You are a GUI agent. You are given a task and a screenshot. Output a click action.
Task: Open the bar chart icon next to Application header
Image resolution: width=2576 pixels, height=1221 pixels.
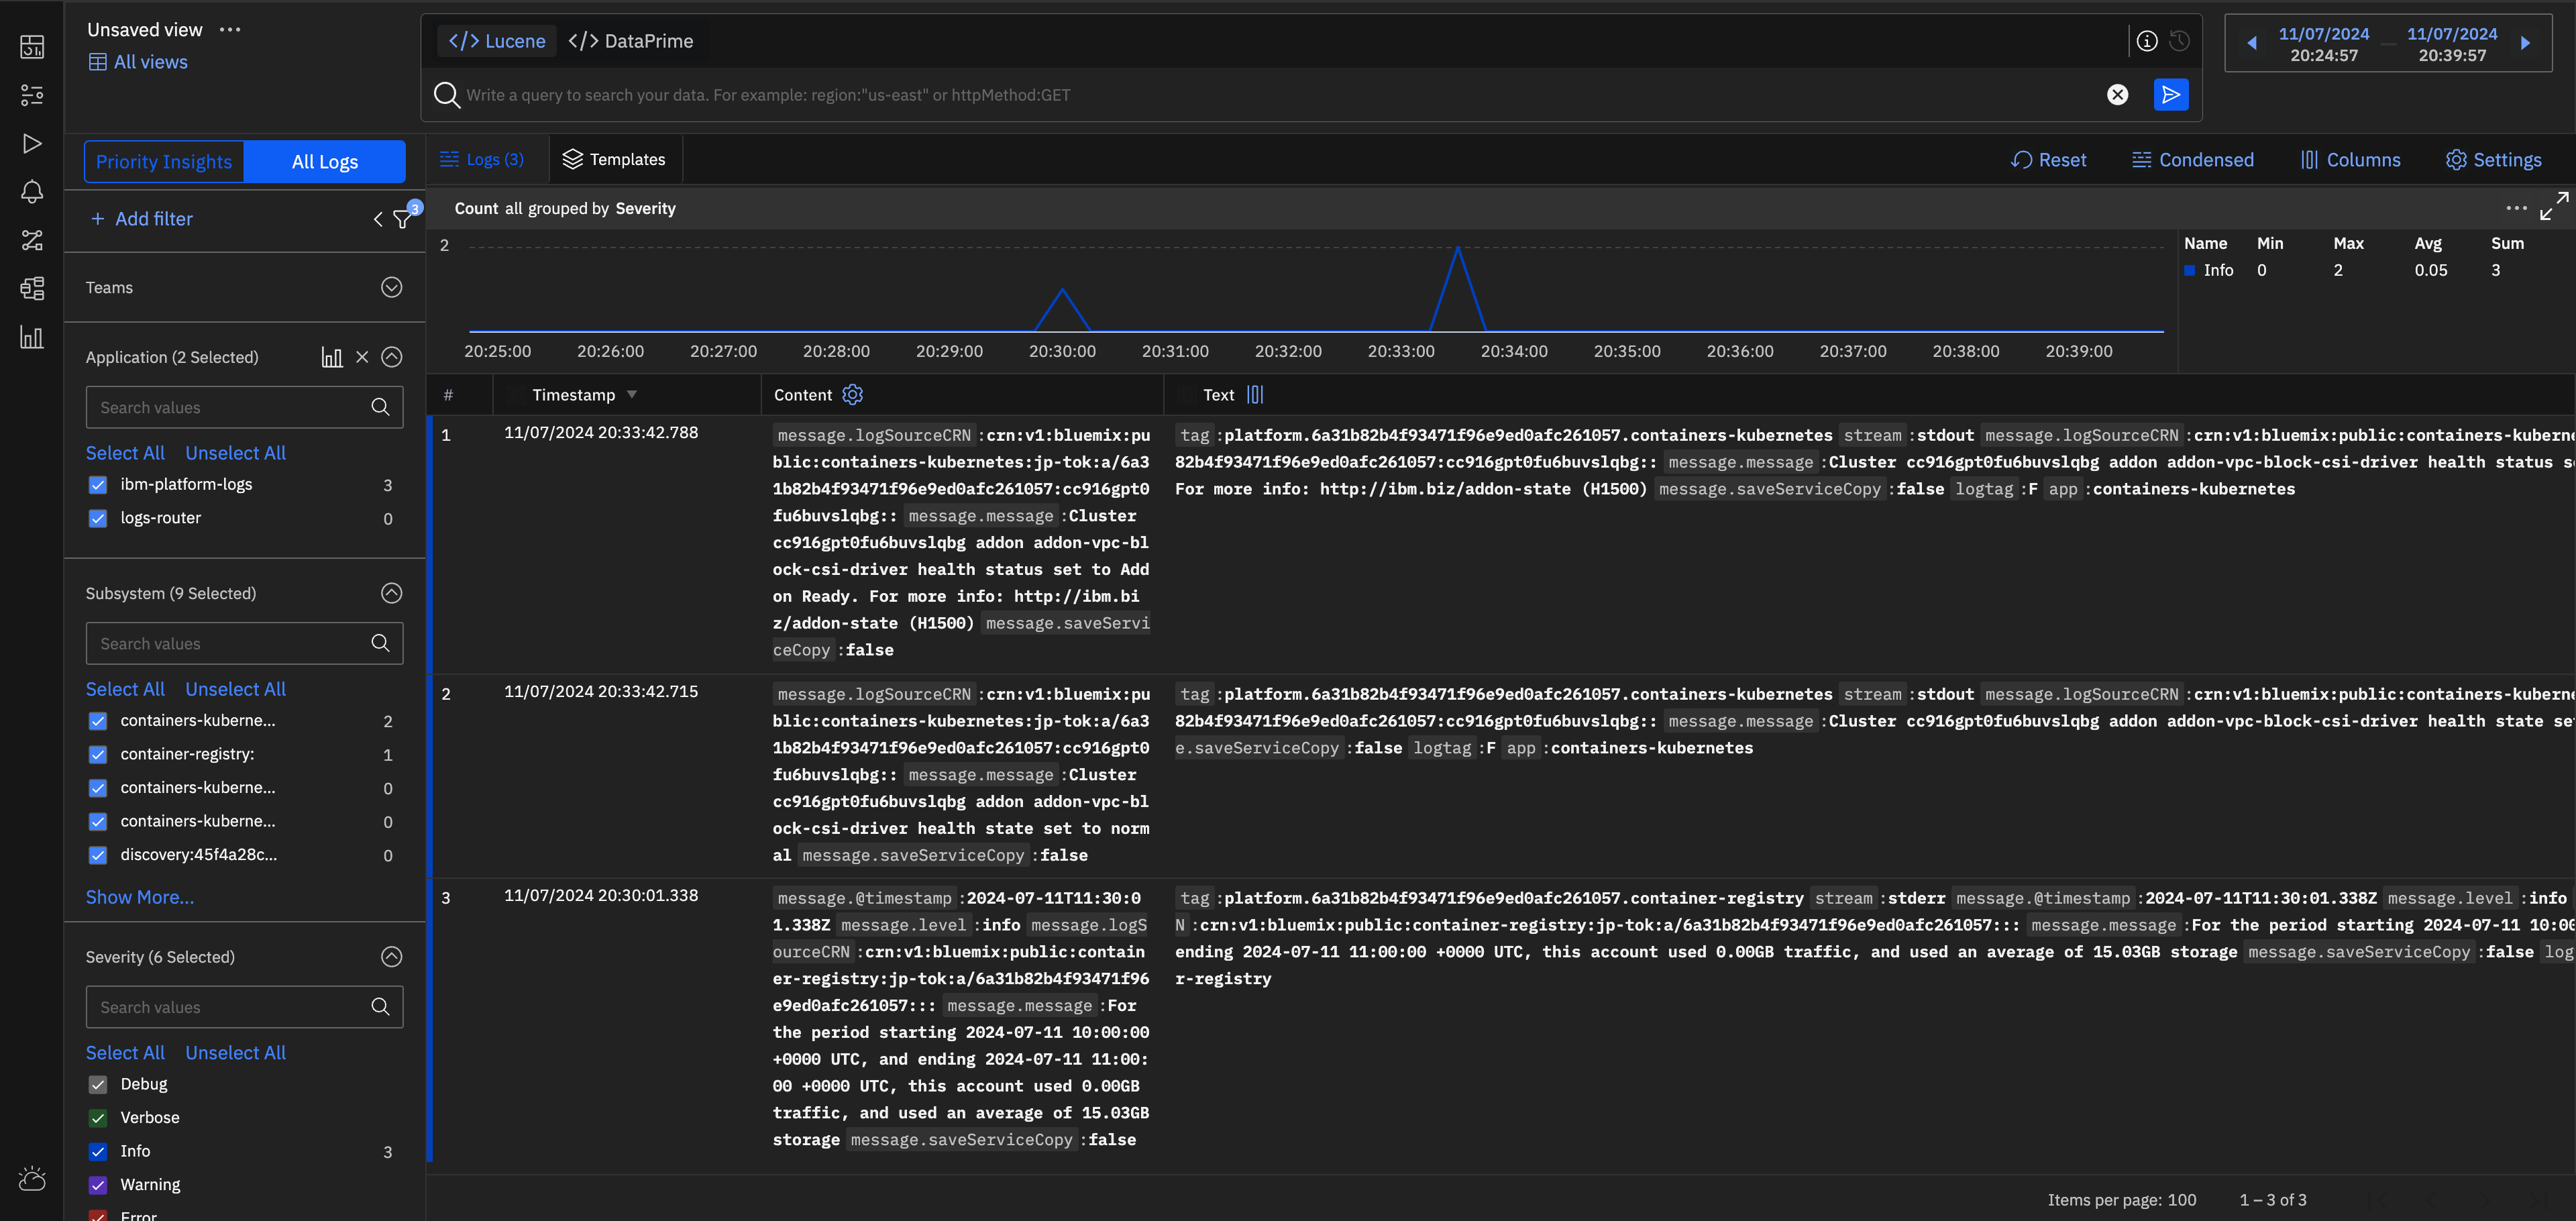point(332,357)
